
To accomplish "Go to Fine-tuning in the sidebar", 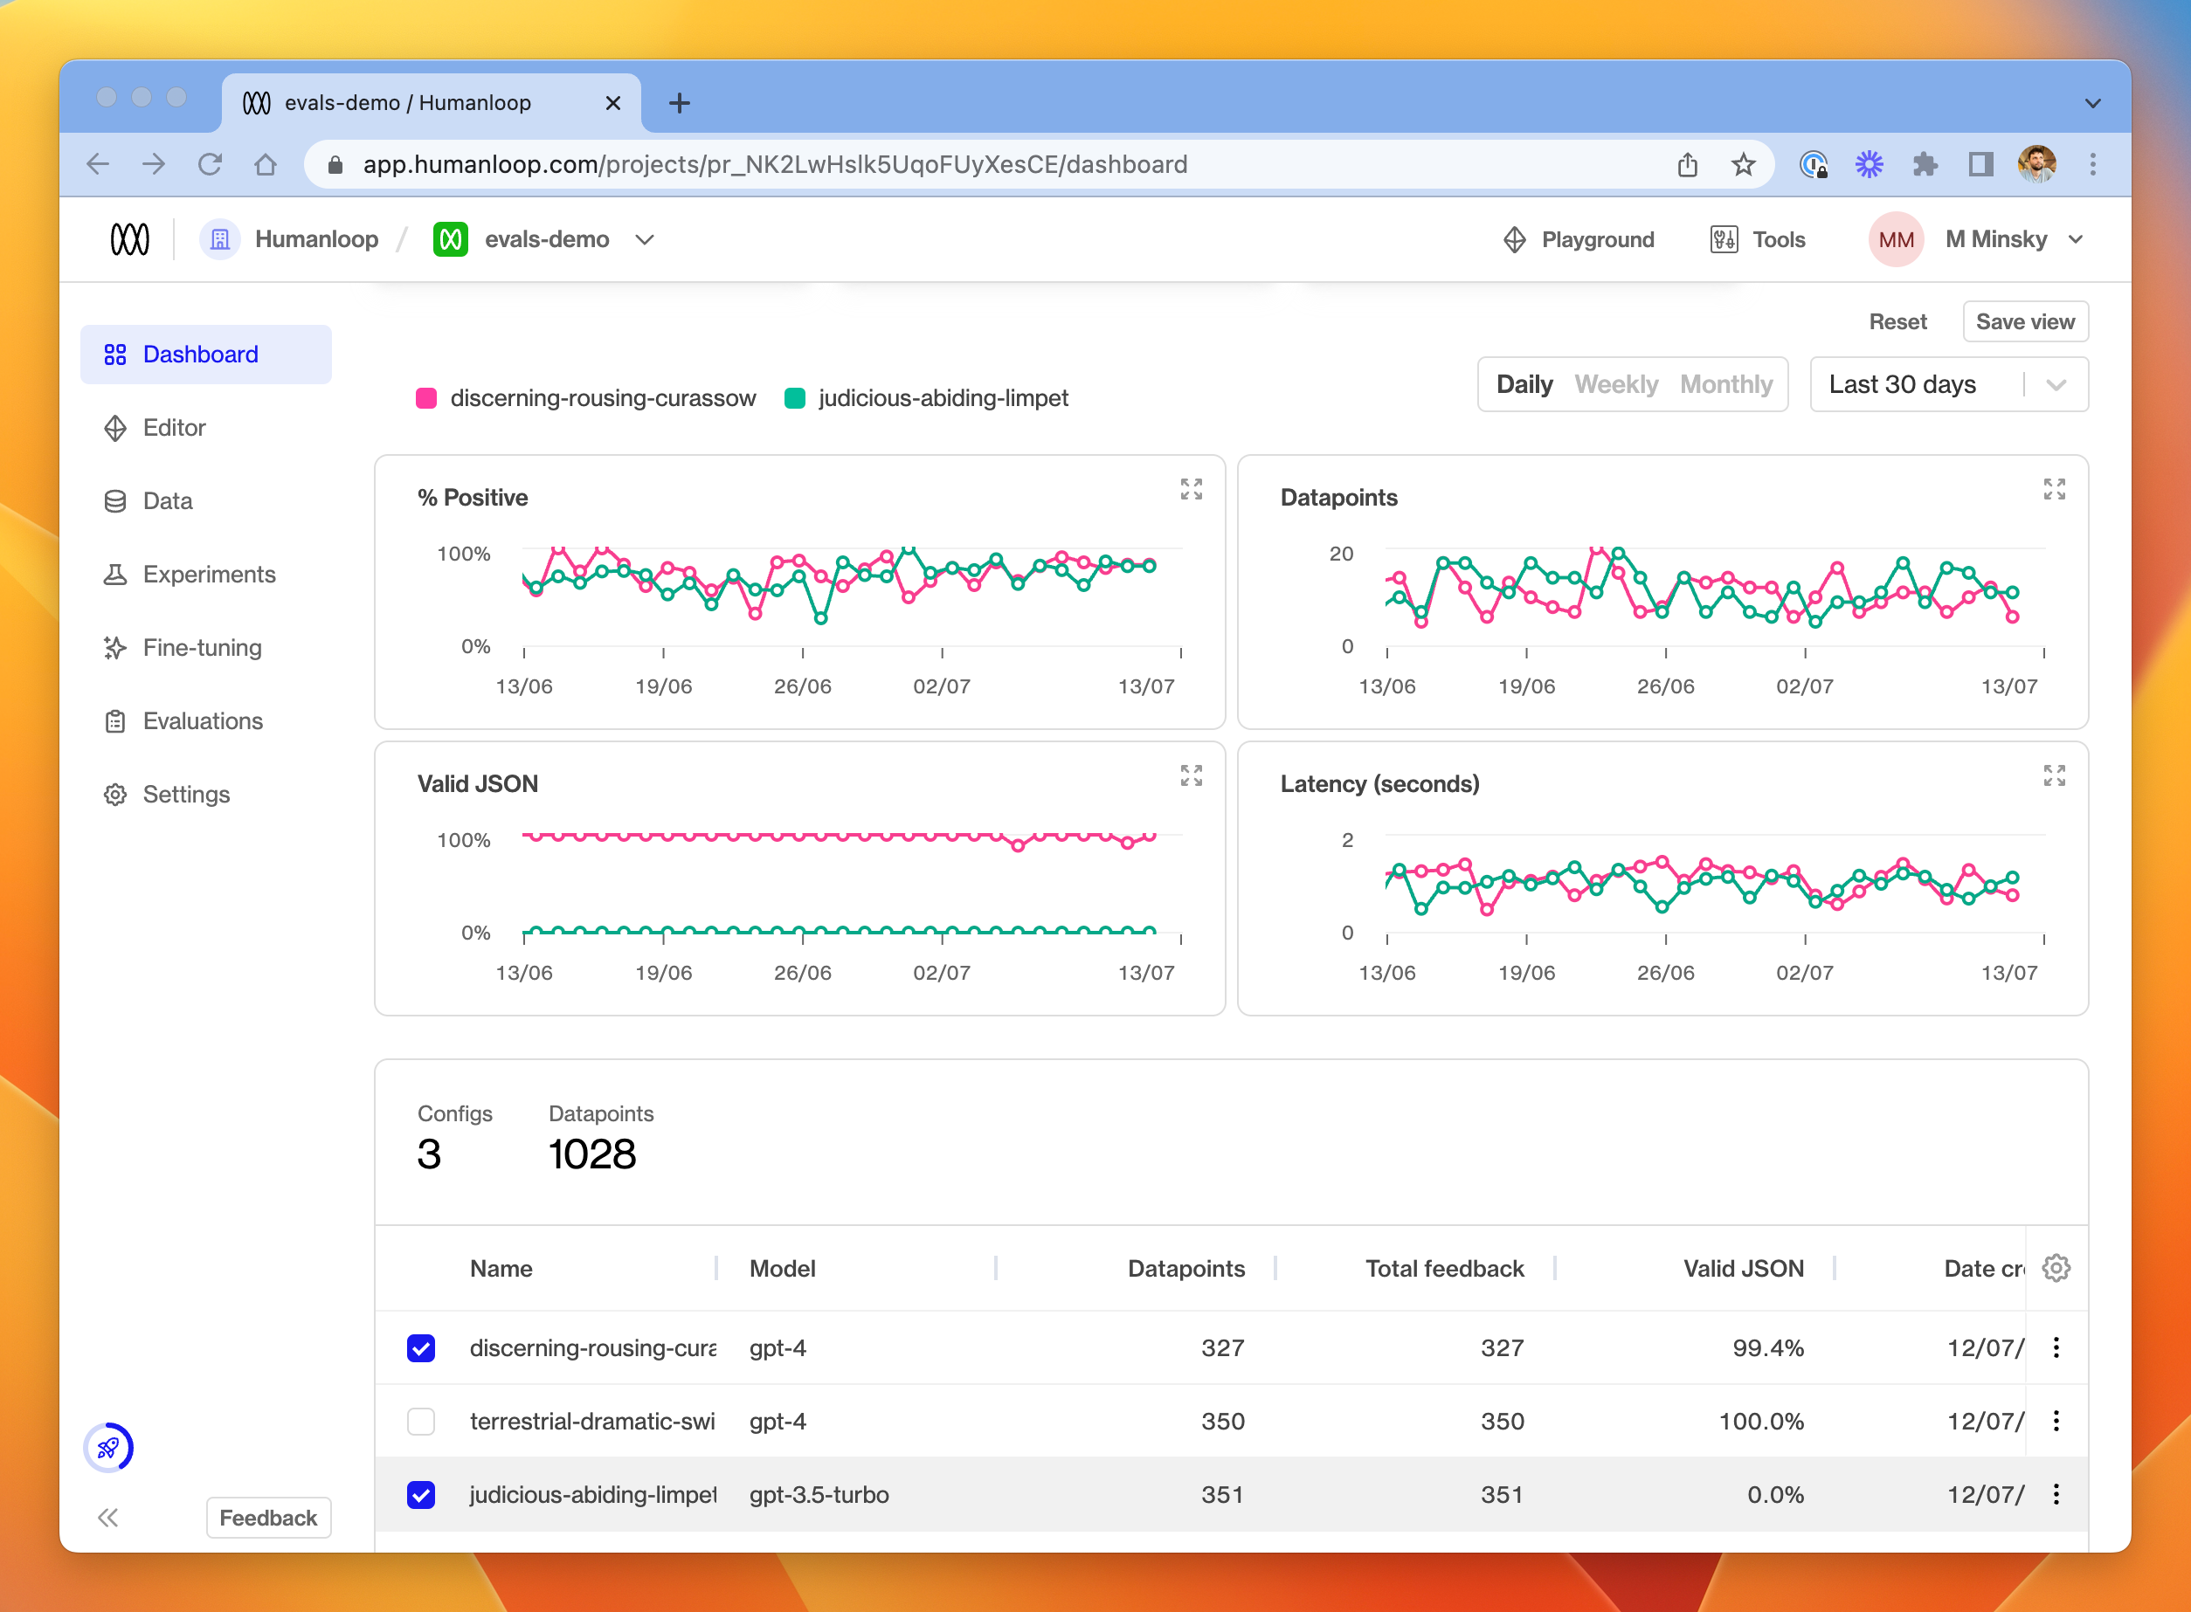I will tap(201, 647).
